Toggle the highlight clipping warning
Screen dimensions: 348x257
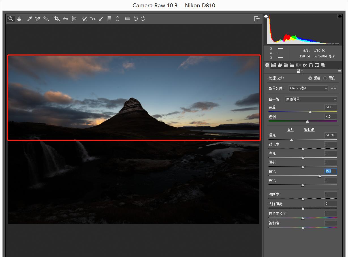[340, 16]
